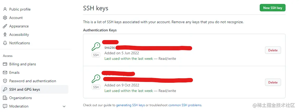
Task: Click the Billing credit card icon
Action: (5, 64)
